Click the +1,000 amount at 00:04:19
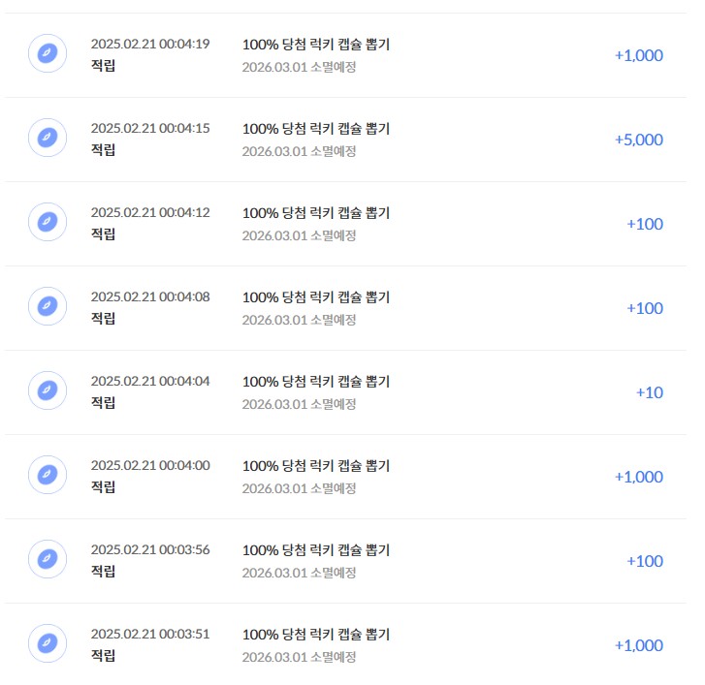The width and height of the screenshot is (705, 685). tap(638, 55)
